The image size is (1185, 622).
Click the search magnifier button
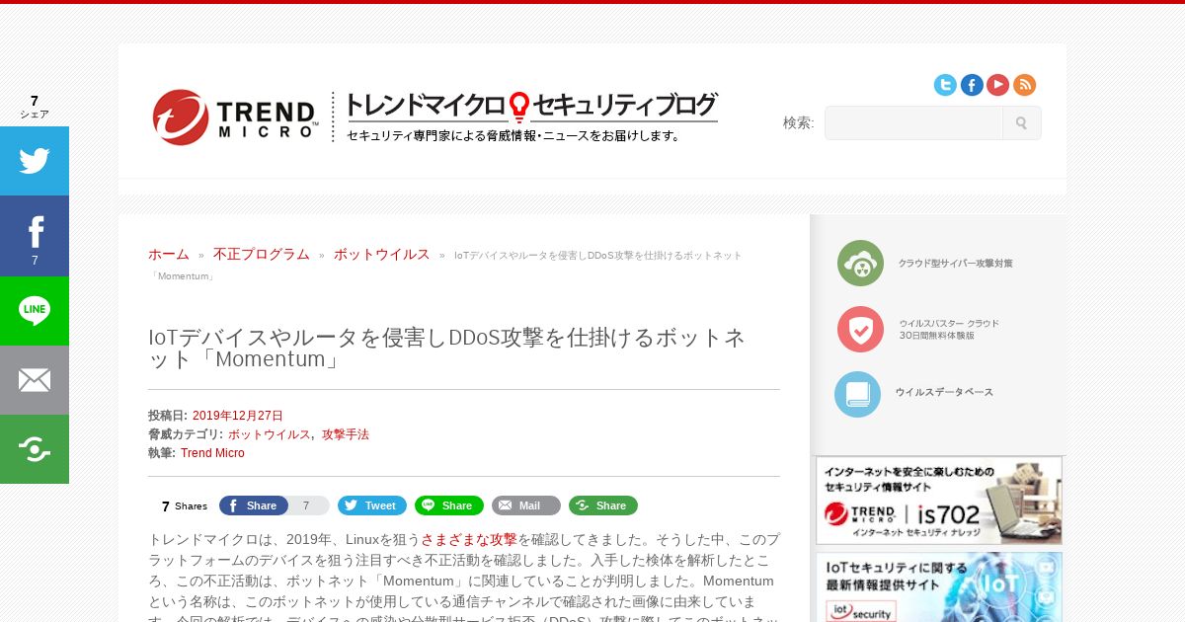pos(1022,123)
